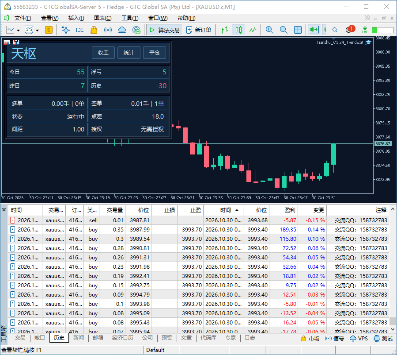Switch to the 交易 tab in toolbox

pos(20,338)
